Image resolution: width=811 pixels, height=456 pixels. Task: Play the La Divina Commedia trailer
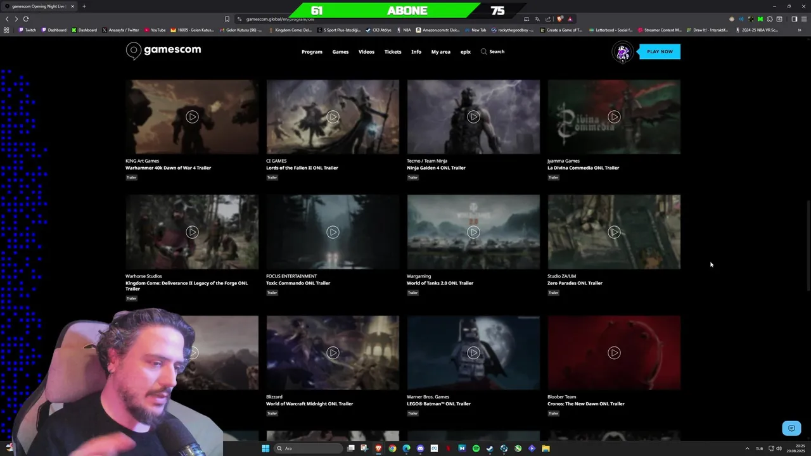point(614,117)
